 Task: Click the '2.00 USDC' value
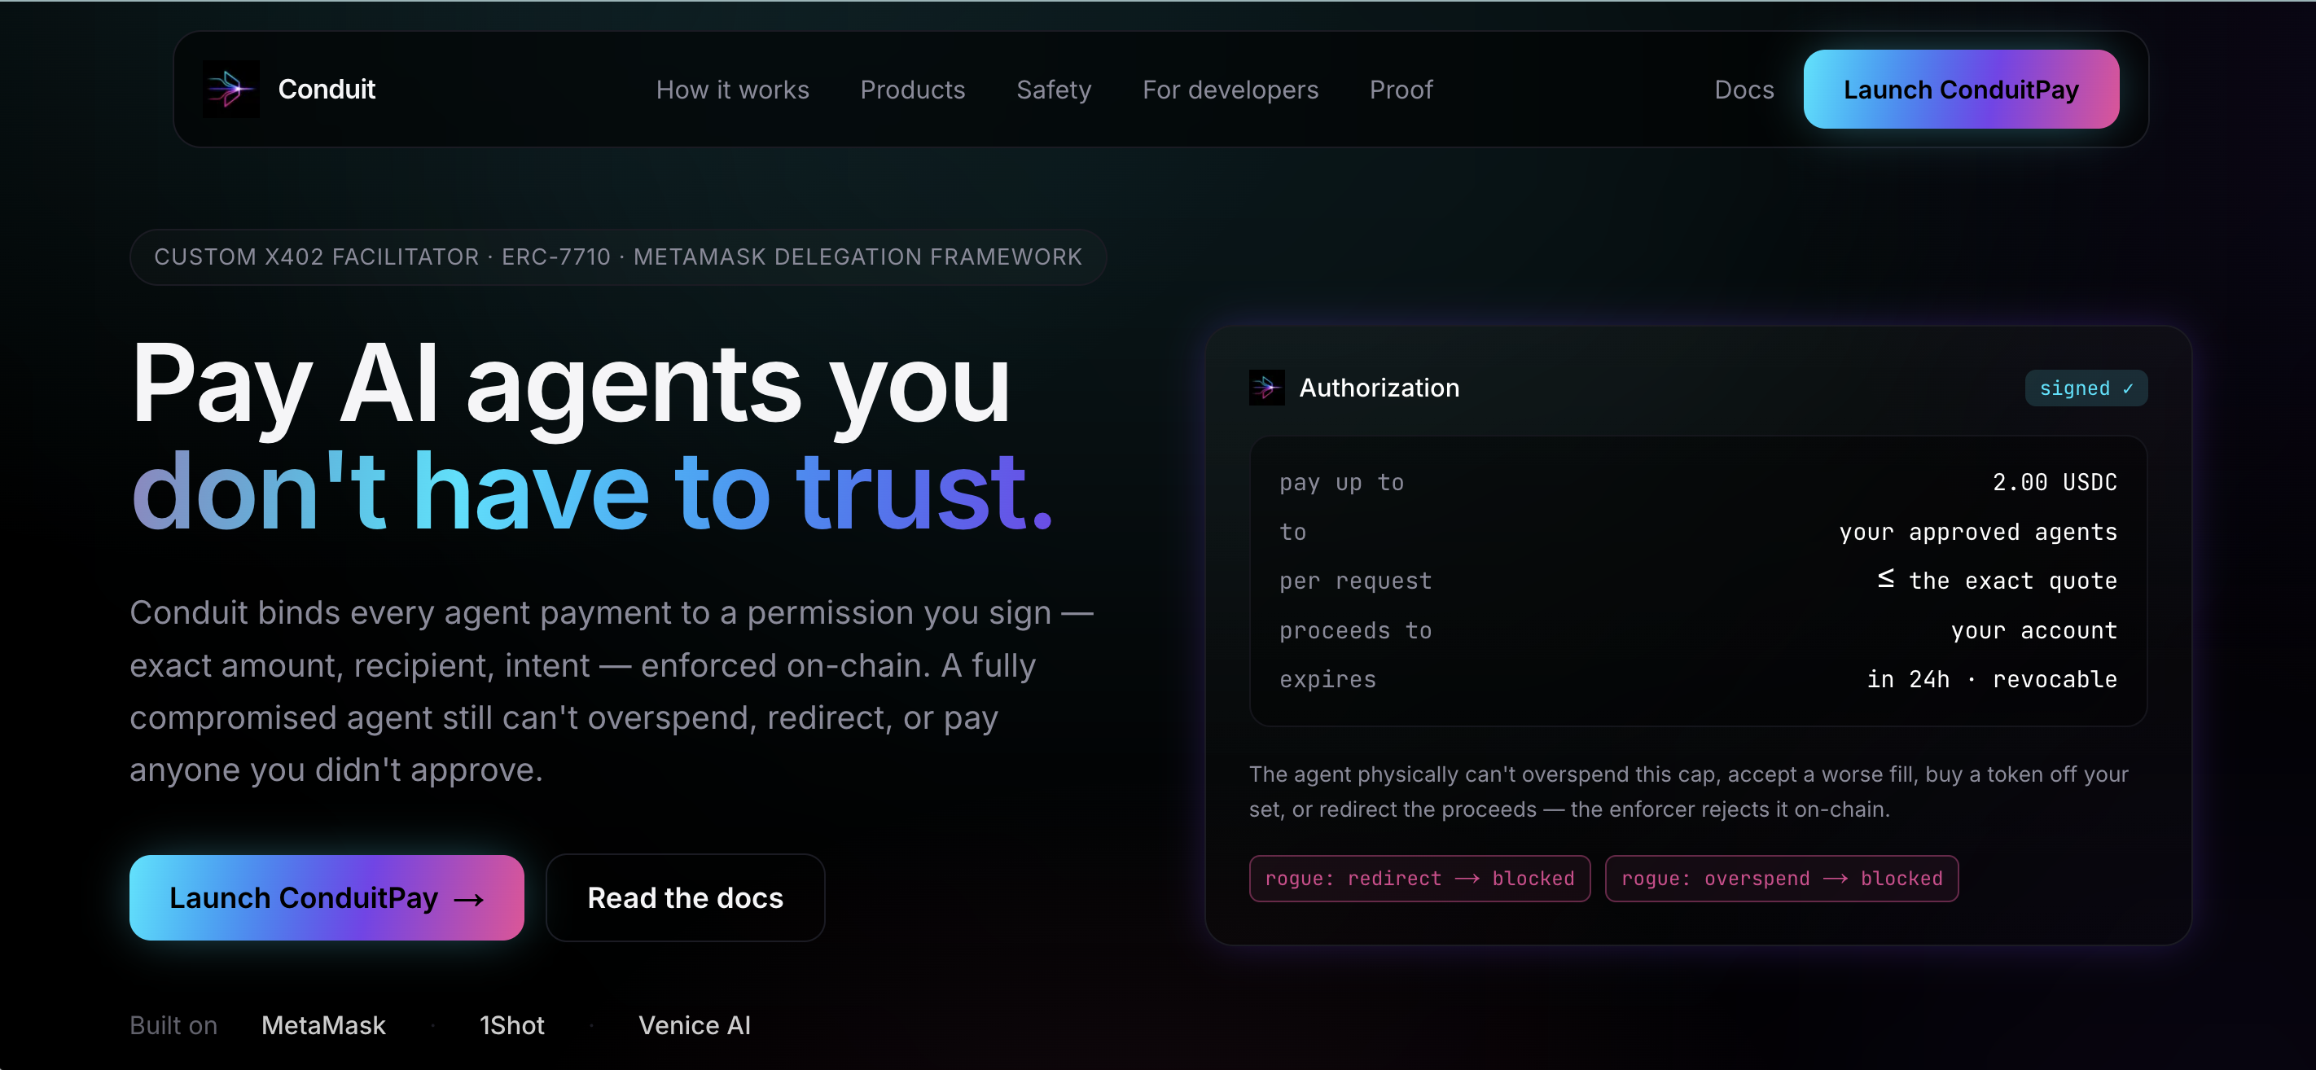coord(2054,482)
